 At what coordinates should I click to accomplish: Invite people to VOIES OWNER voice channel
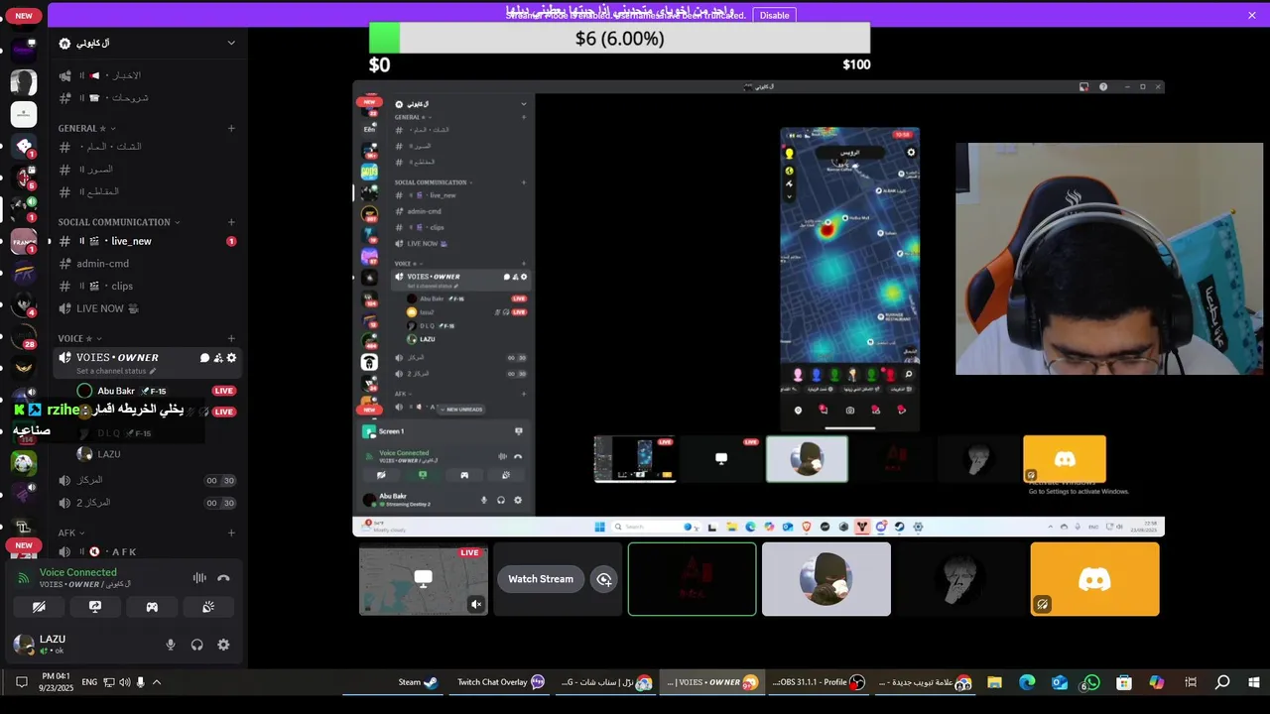[x=218, y=358]
